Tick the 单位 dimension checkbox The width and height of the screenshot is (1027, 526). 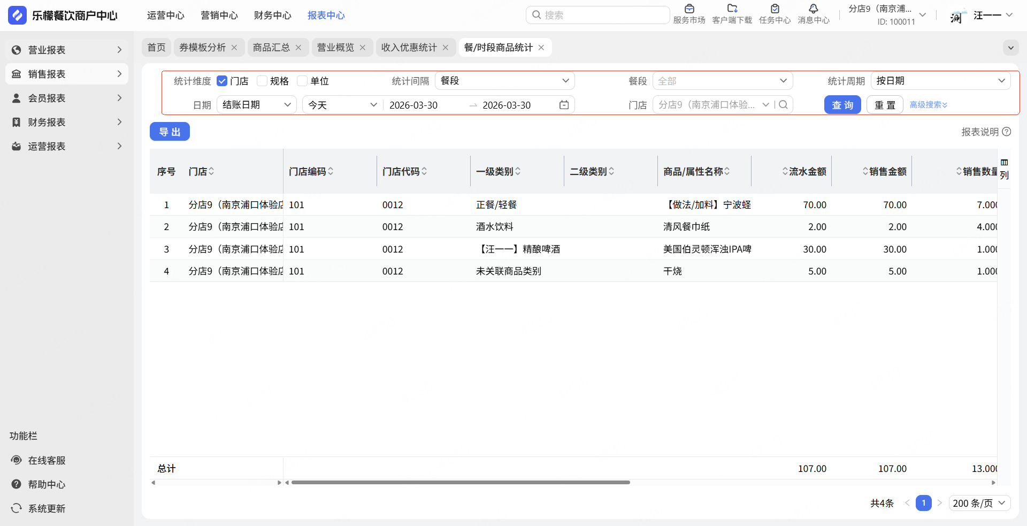point(302,81)
